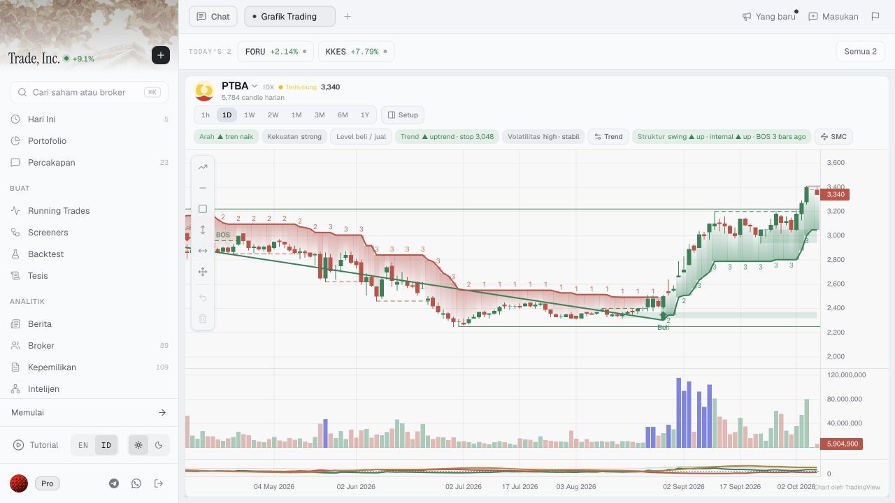Viewport: 895px width, 503px height.
Task: Click the logout icon
Action: pos(159,483)
